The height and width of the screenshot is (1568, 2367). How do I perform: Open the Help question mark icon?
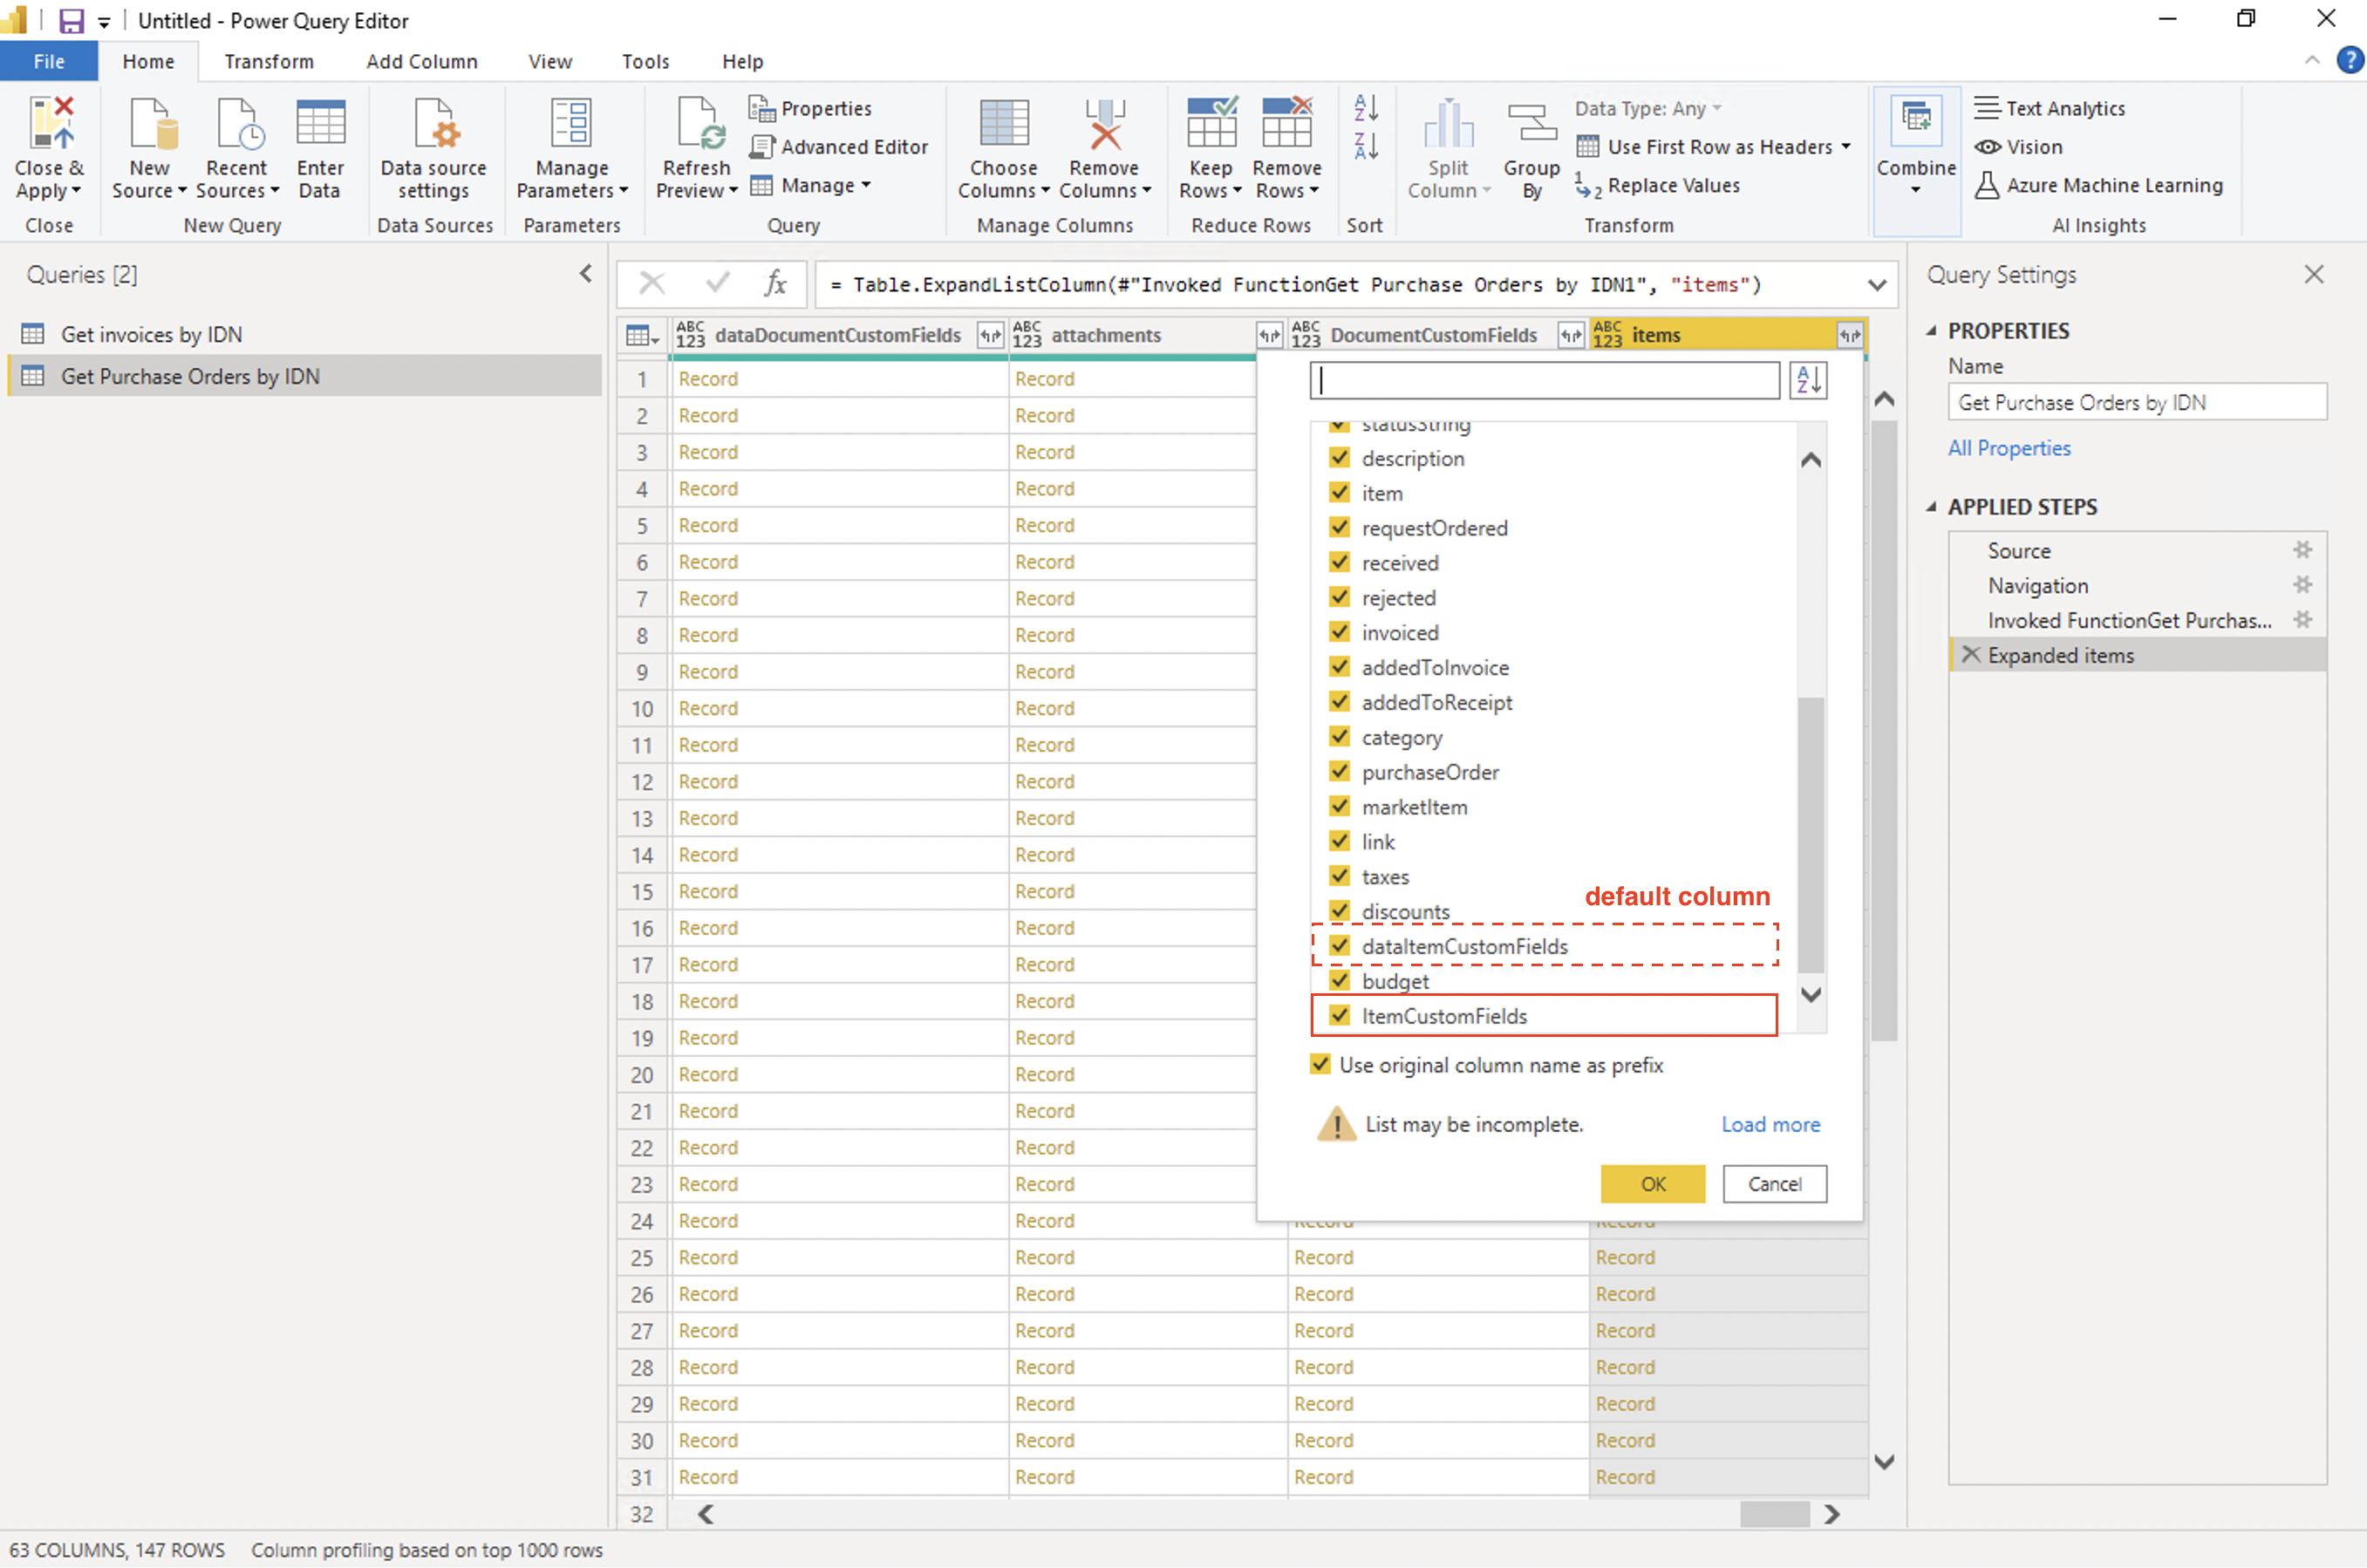[x=2350, y=60]
